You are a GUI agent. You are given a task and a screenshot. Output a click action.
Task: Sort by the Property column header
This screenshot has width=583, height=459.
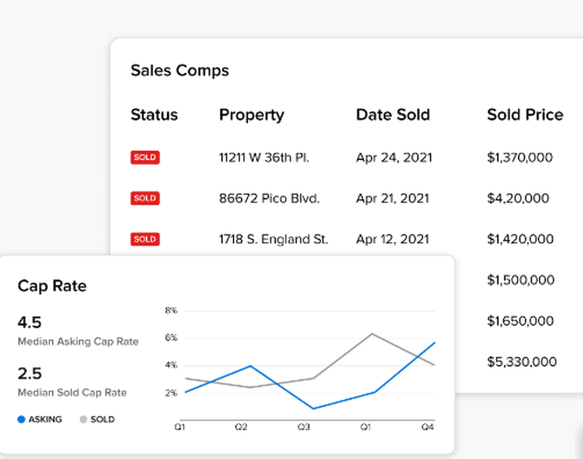tap(251, 115)
